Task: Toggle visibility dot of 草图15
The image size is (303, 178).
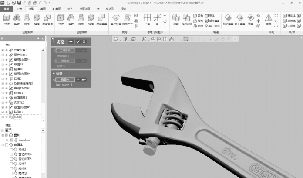Action: (7, 65)
